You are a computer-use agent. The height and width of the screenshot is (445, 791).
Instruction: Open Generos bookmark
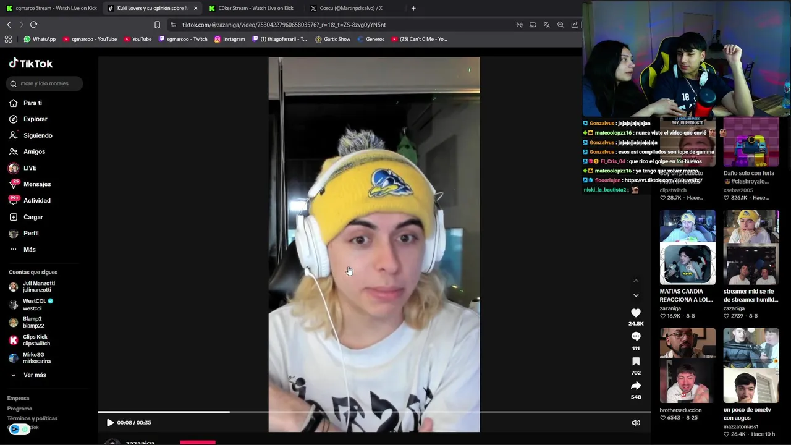tap(371, 39)
